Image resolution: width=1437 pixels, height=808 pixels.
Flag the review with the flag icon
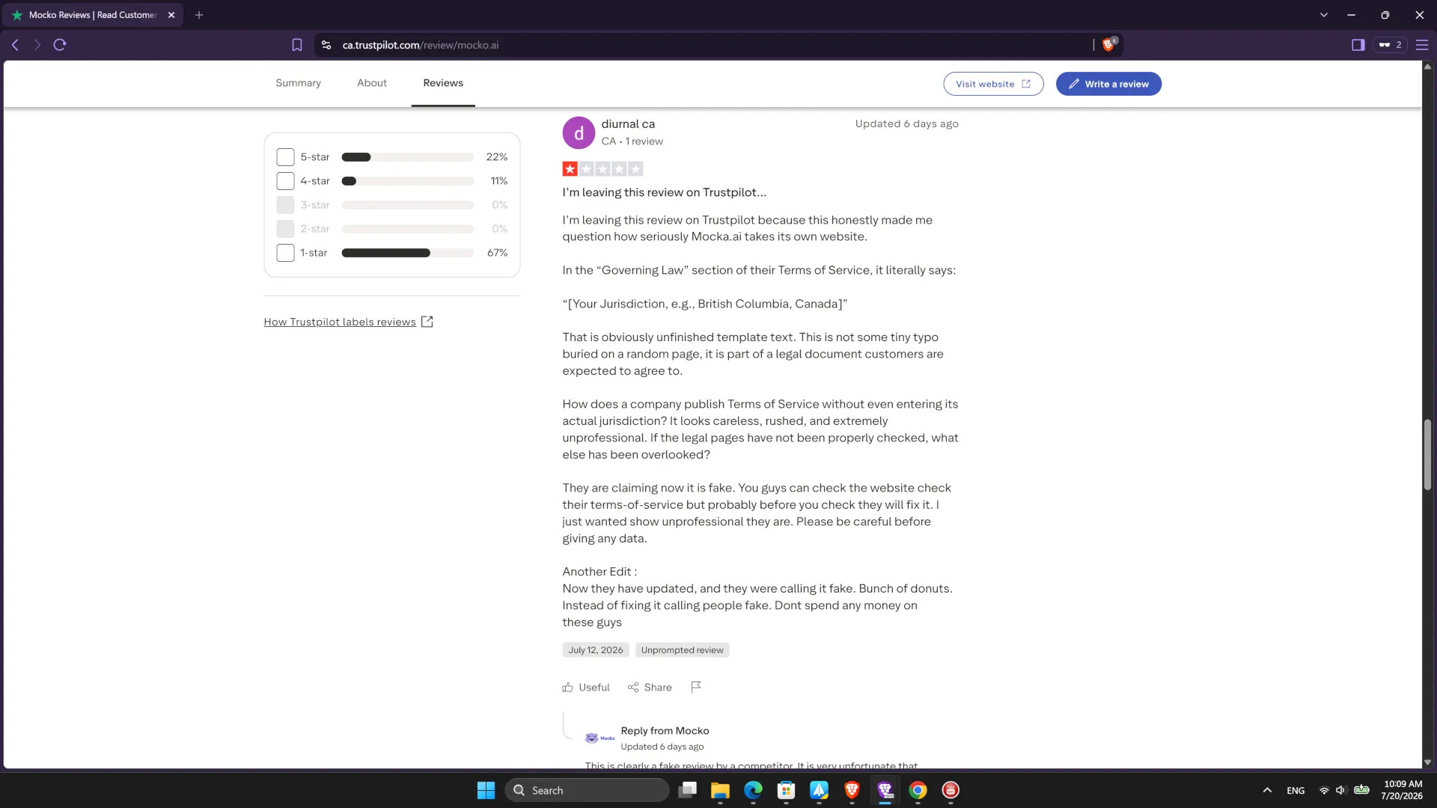[x=696, y=687]
